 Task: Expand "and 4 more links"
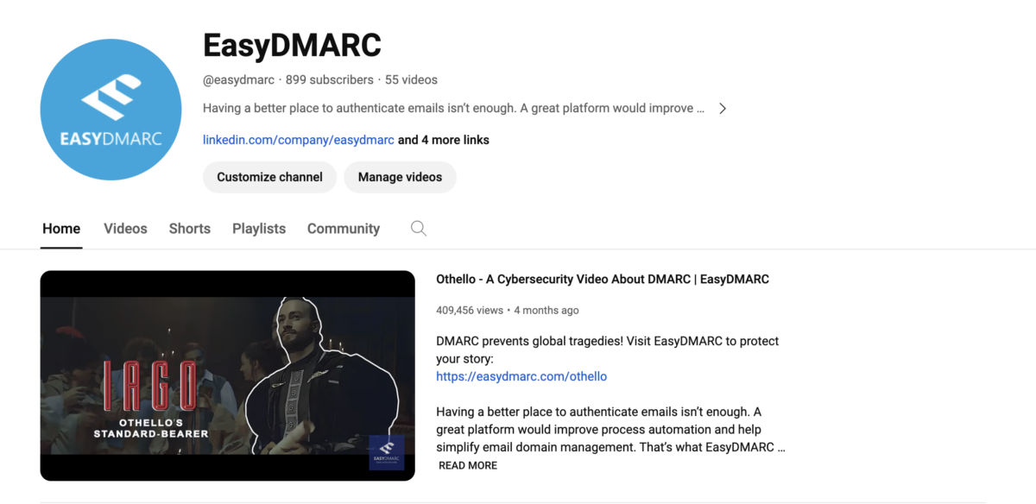(443, 139)
